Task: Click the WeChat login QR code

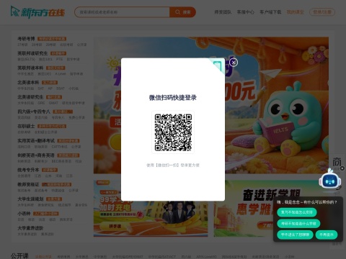Action: click(173, 132)
